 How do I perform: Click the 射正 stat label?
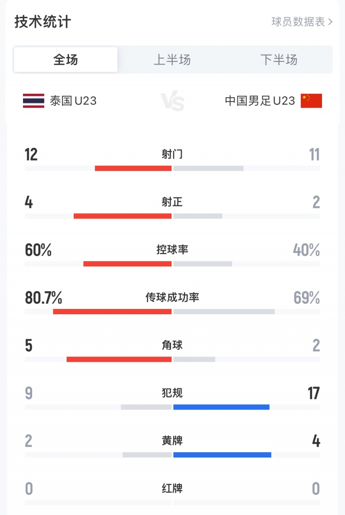point(172,202)
